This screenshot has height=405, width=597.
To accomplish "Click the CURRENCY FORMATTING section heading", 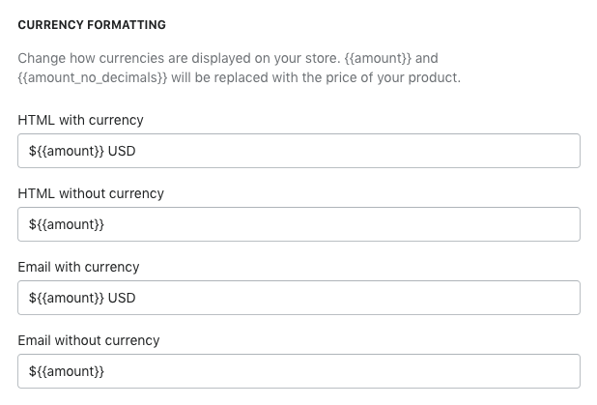I will pos(92,25).
